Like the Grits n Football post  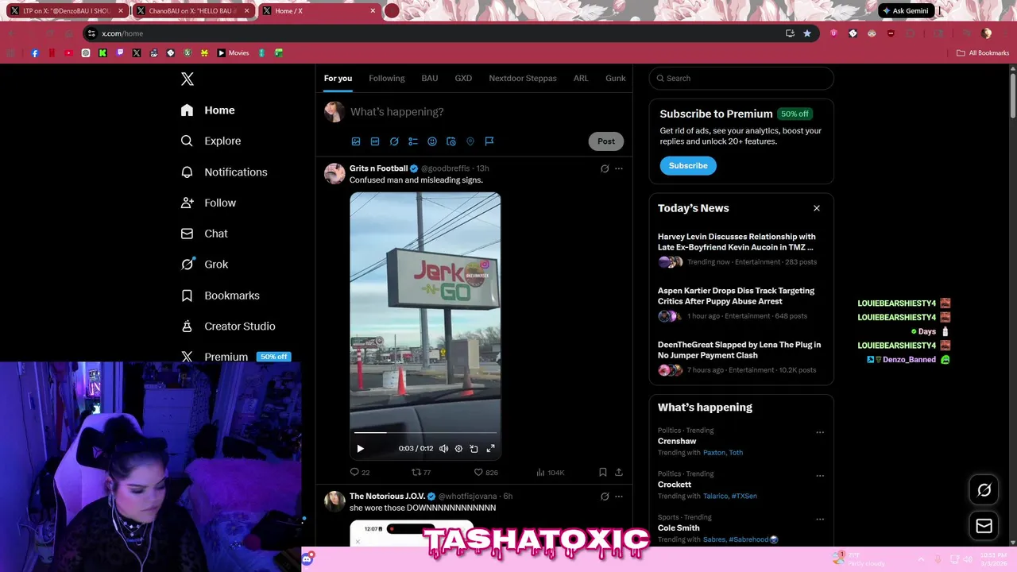pos(485,472)
